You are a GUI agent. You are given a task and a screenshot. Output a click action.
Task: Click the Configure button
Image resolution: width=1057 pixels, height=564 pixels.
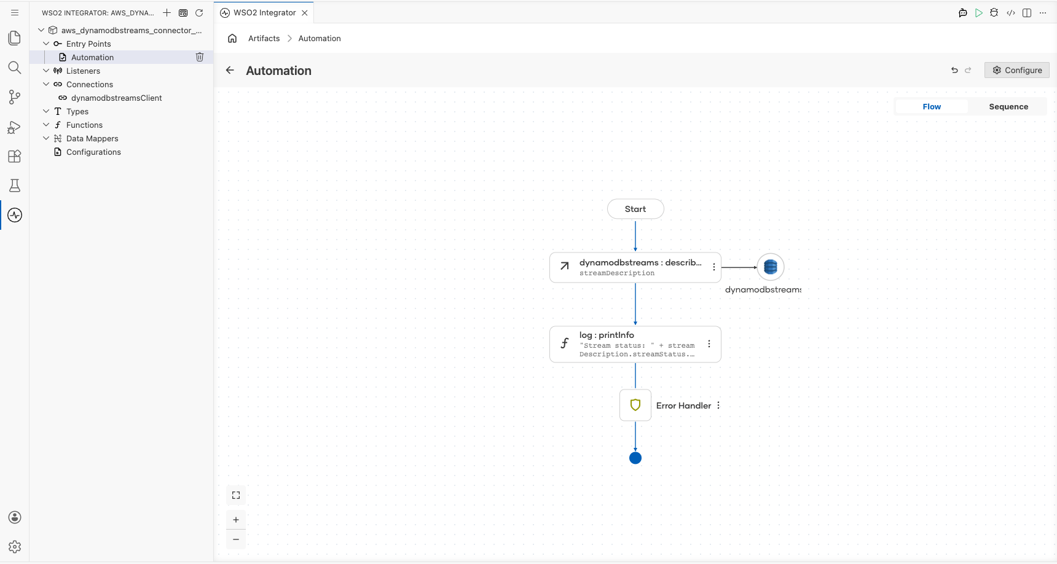click(x=1017, y=70)
